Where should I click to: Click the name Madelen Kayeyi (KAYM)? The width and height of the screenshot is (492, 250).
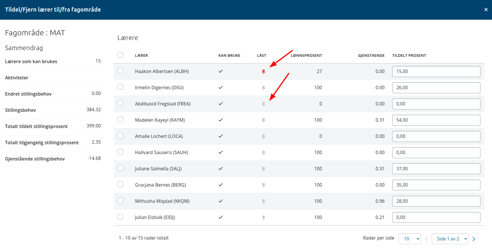tap(160, 120)
